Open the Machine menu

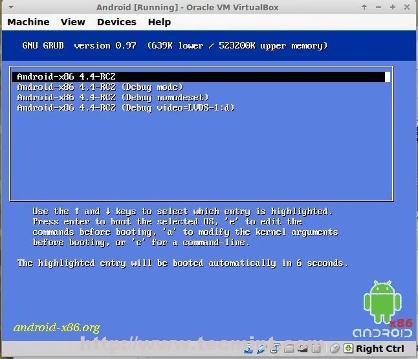(28, 22)
